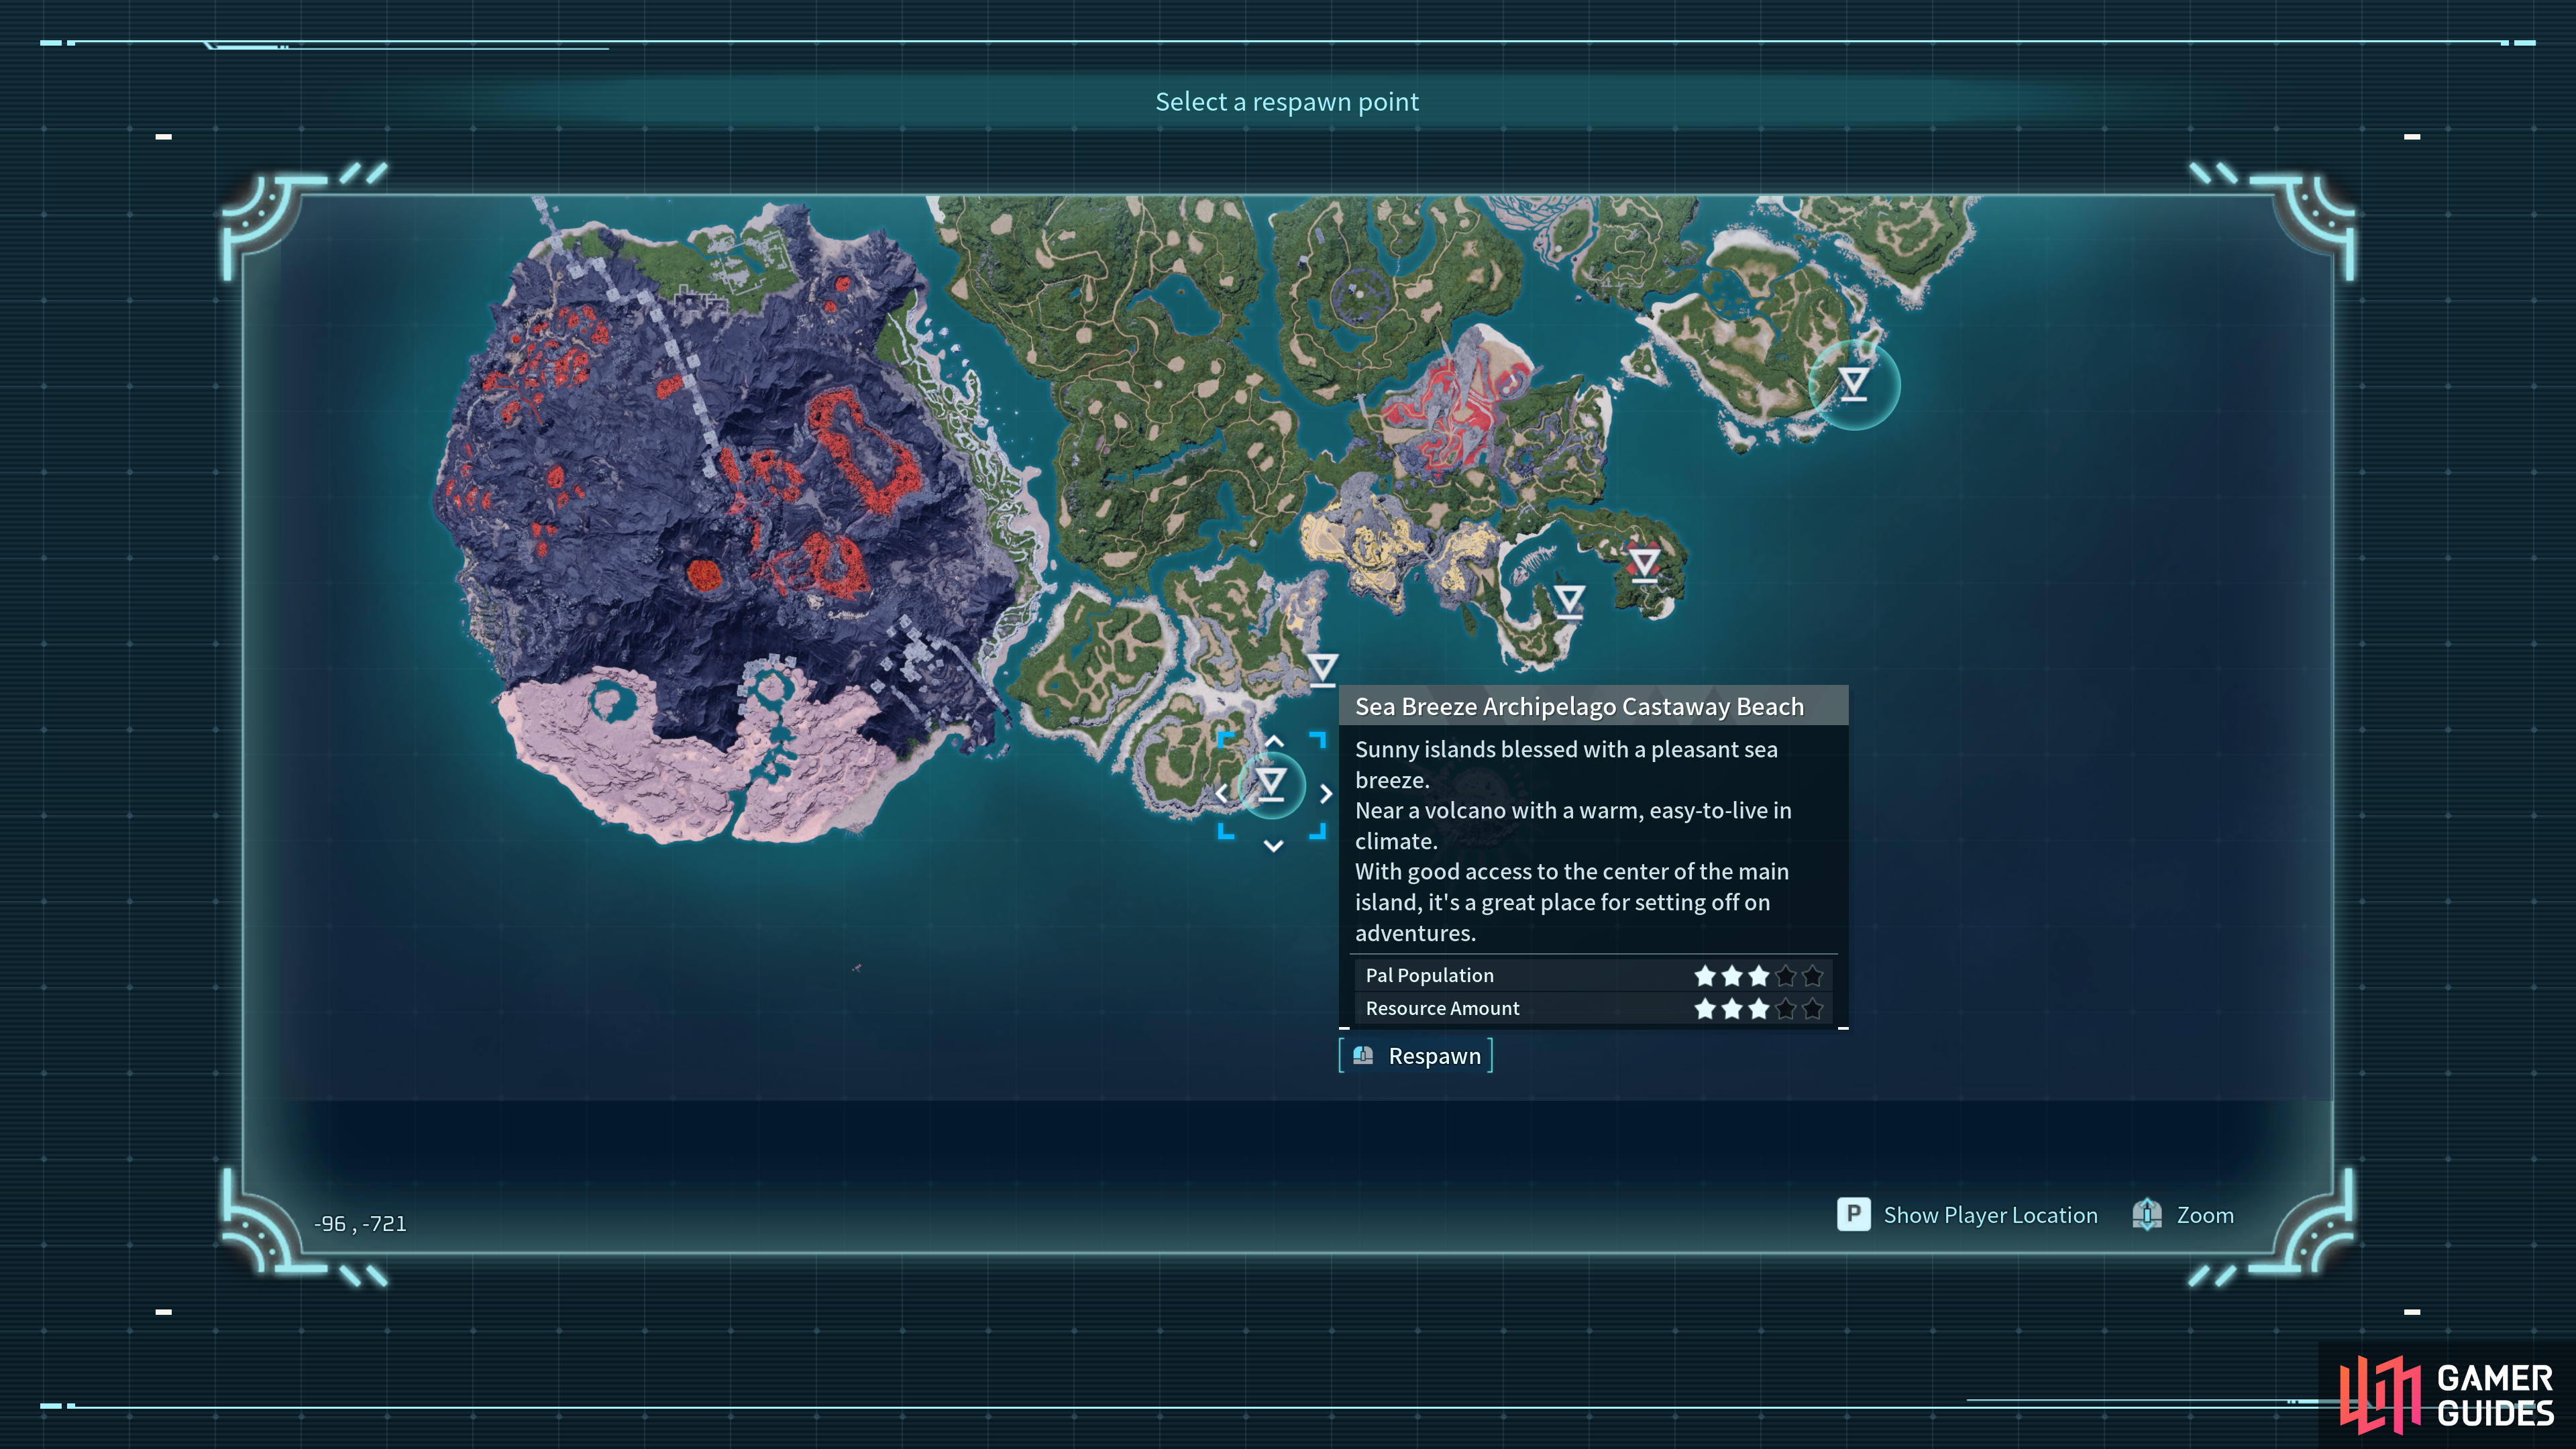
Task: Click the Zoom label text
Action: [x=2205, y=1215]
